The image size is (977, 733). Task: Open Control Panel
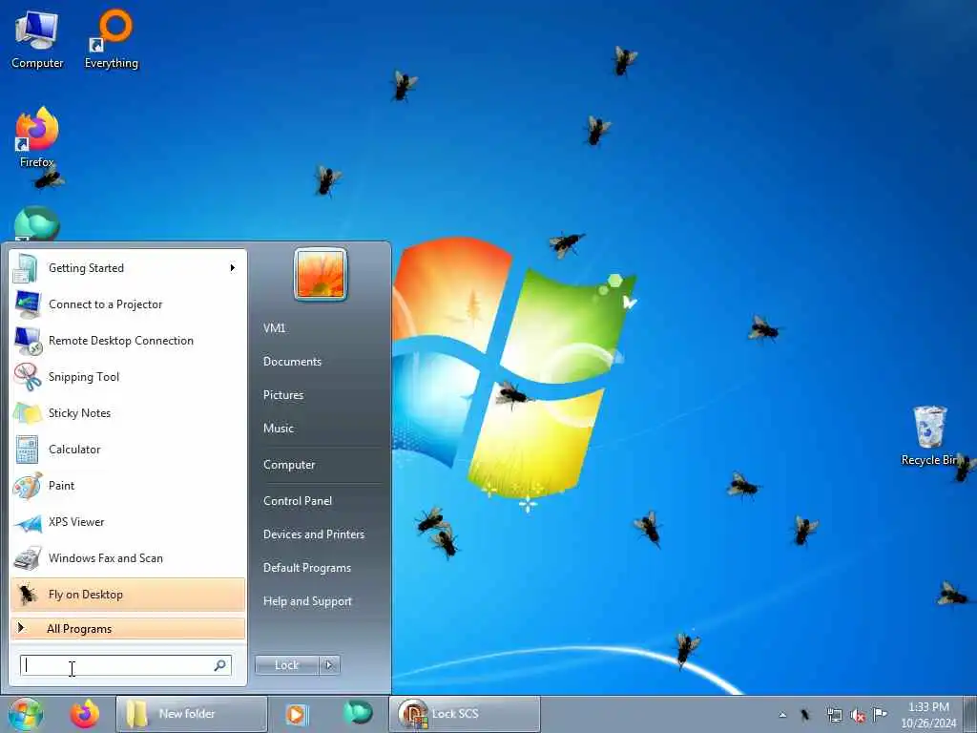pos(298,501)
